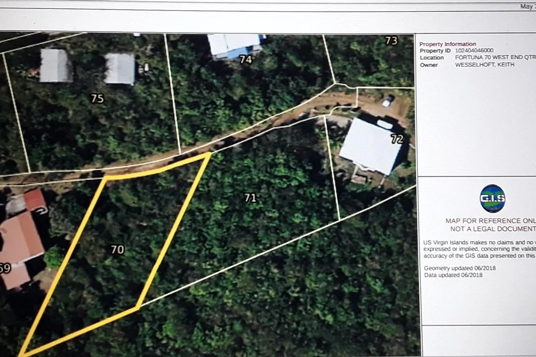This screenshot has width=536, height=357.
Task: Click the Map For Reference Only notice
Action: click(490, 225)
